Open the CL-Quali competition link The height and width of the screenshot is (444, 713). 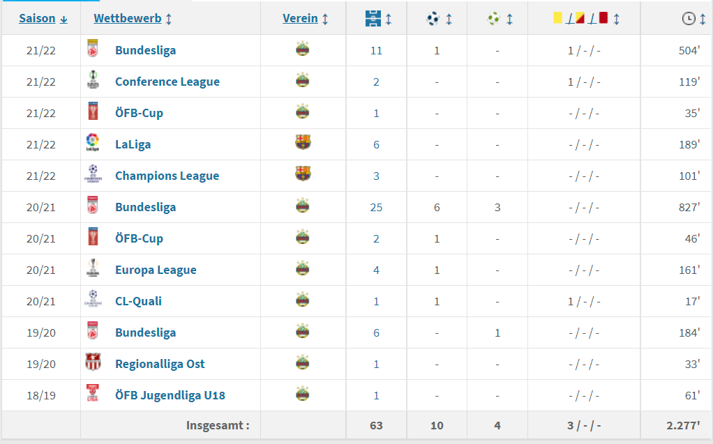click(x=138, y=301)
